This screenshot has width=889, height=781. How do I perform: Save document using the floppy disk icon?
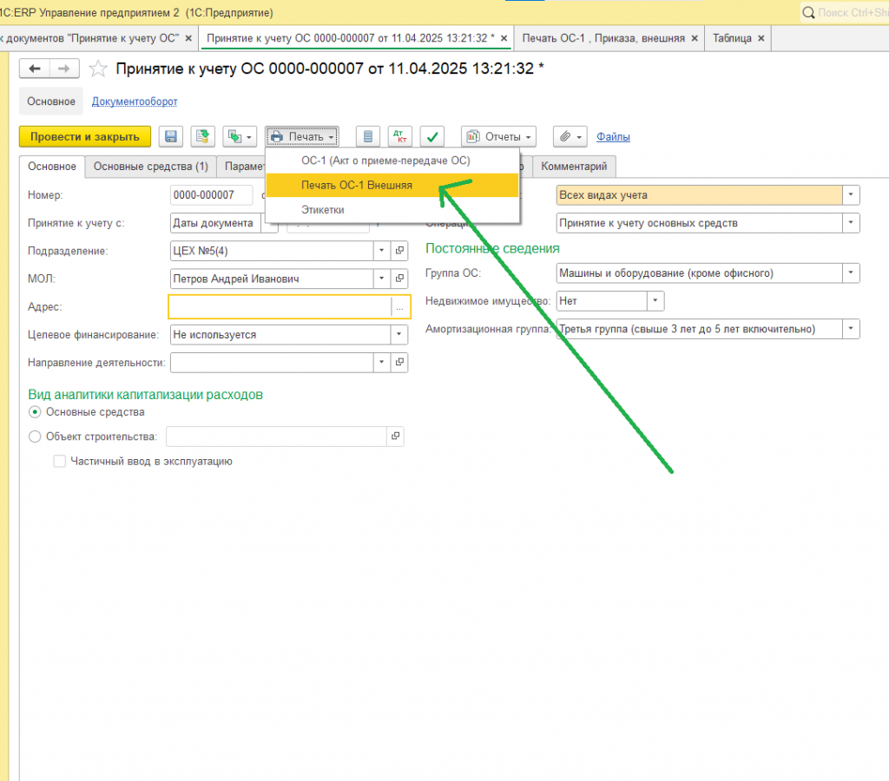[171, 136]
